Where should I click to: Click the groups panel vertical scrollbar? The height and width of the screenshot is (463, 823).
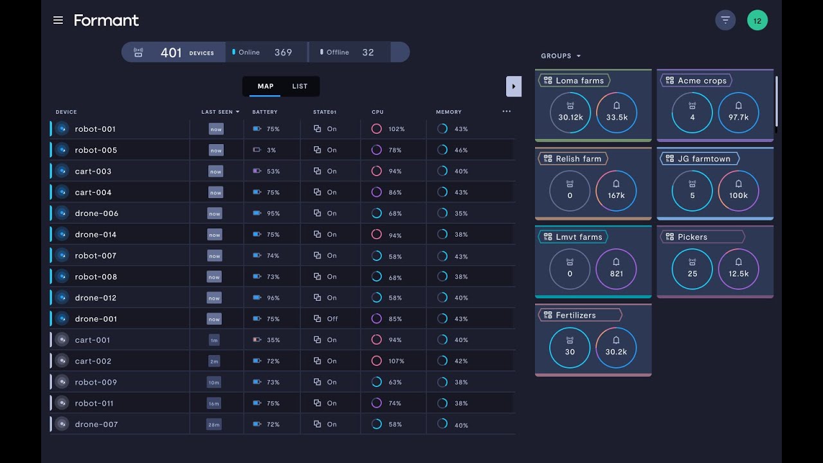point(777,103)
